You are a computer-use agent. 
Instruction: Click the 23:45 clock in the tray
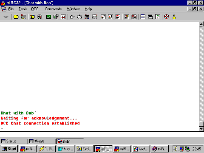(x=197, y=149)
